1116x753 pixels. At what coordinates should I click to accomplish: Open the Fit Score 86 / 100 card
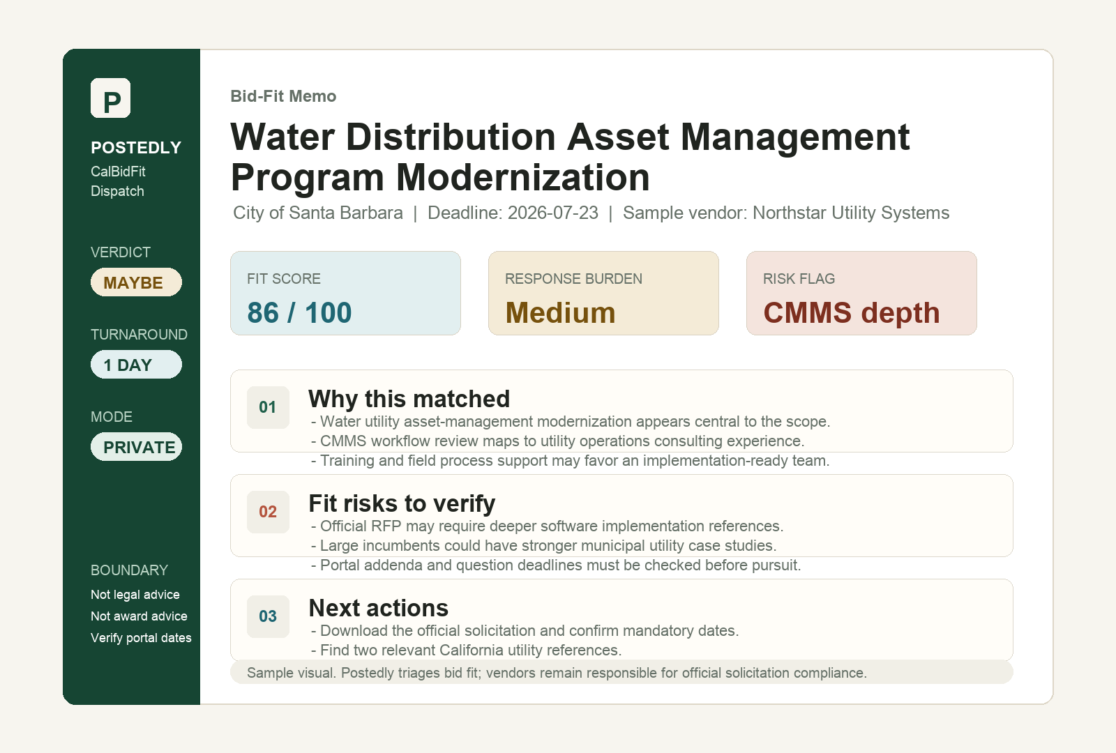(345, 293)
